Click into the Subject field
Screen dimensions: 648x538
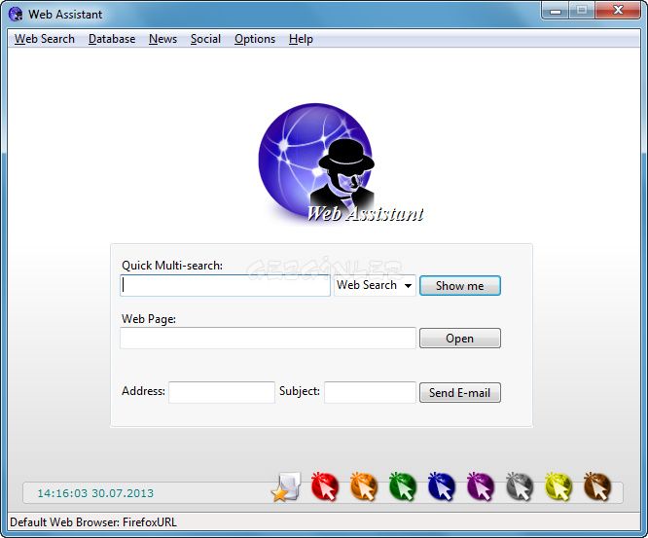pos(370,392)
